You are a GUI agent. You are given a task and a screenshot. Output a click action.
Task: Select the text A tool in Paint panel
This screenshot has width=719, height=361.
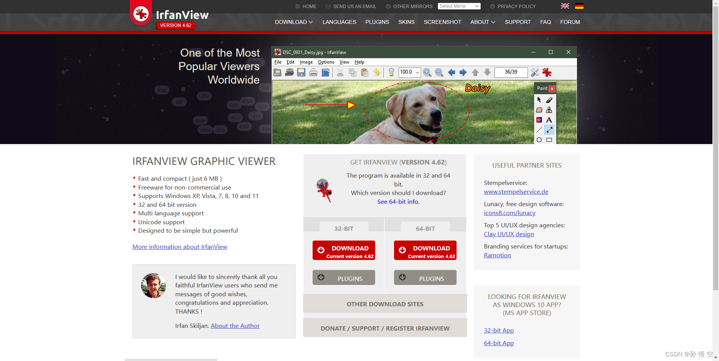(x=549, y=120)
